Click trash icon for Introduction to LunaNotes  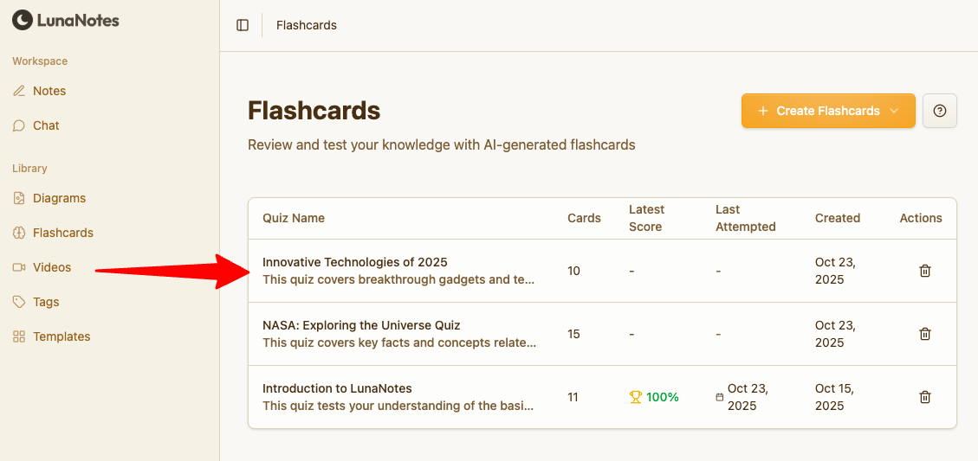pyautogui.click(x=924, y=397)
